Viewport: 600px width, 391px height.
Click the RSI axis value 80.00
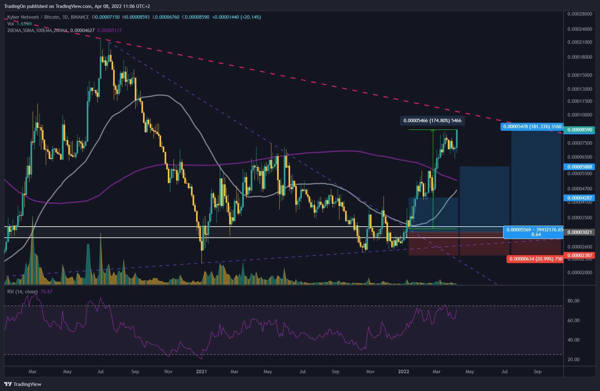click(x=573, y=301)
